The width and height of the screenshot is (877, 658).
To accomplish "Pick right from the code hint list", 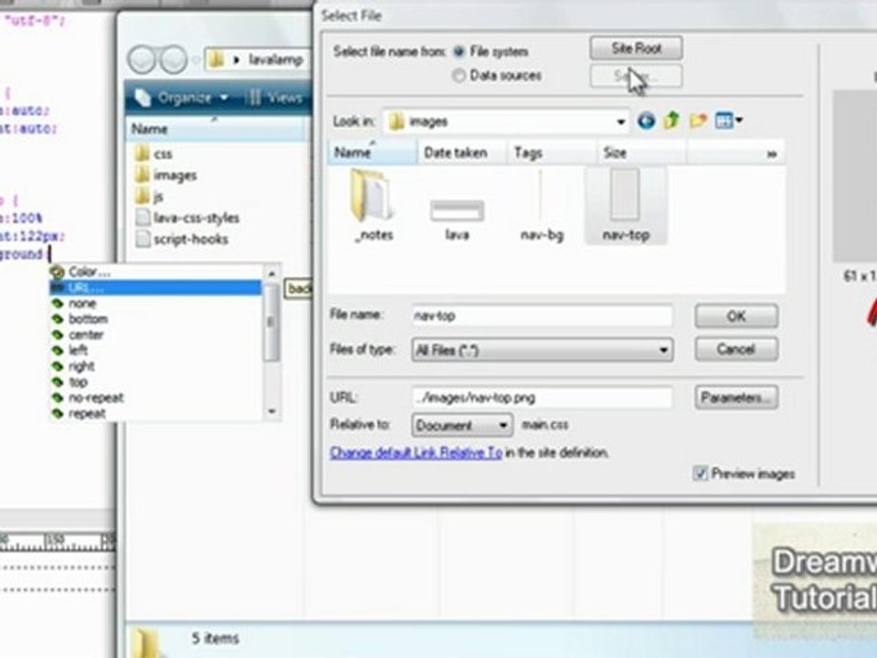I will click(x=155, y=366).
